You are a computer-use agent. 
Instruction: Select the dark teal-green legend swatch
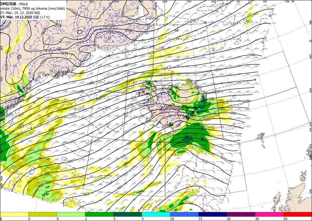[x=128, y=214]
